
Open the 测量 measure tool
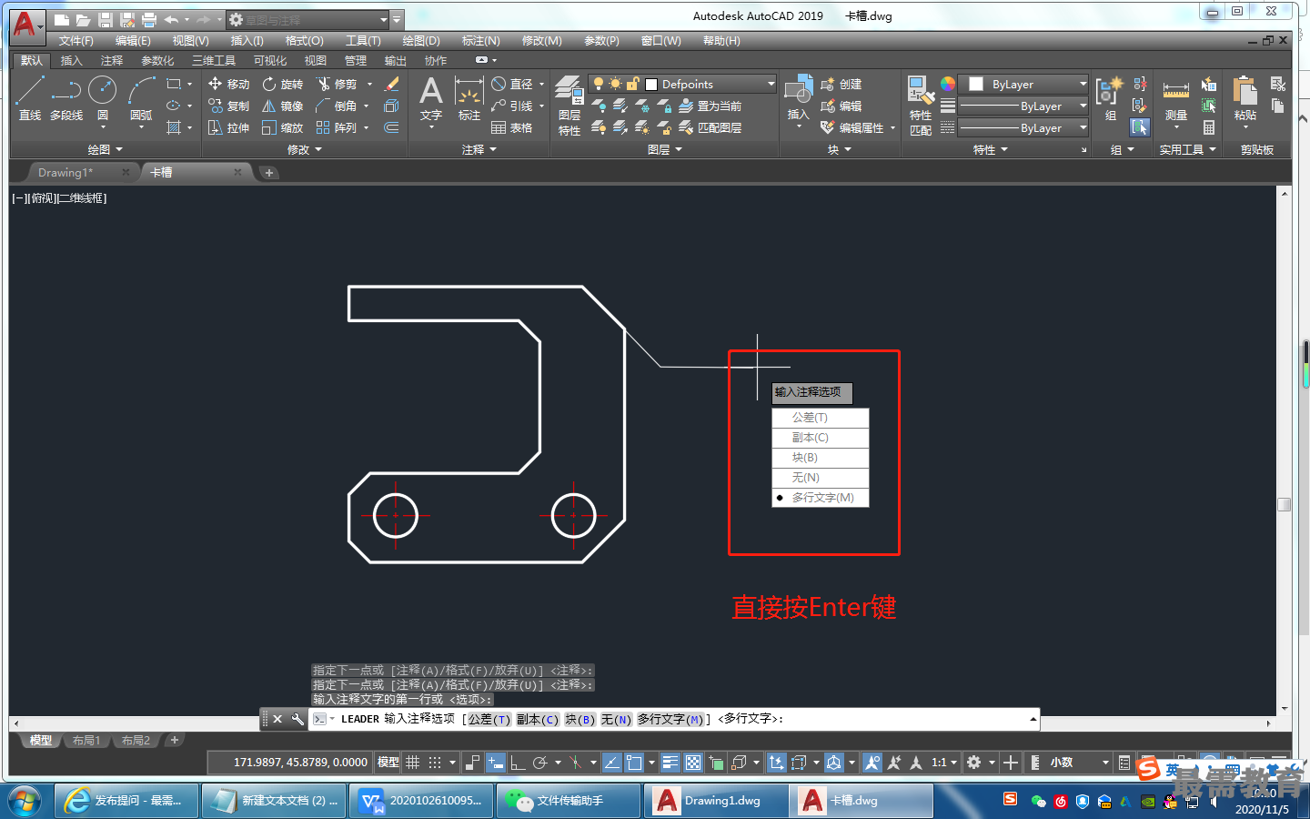1175,99
